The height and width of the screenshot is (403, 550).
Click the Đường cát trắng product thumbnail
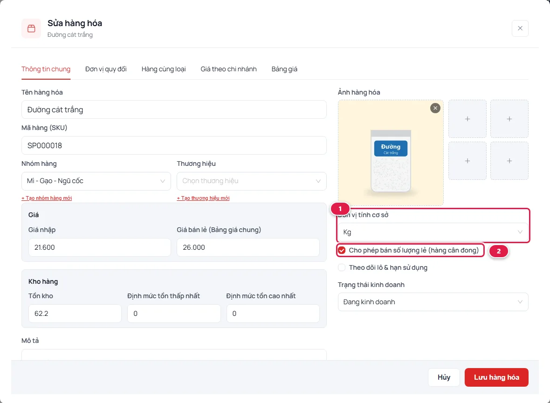pos(391,153)
